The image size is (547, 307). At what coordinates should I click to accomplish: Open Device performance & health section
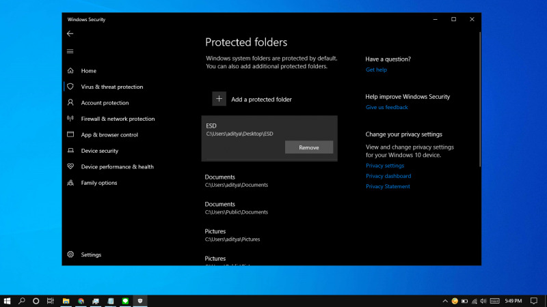point(117,166)
